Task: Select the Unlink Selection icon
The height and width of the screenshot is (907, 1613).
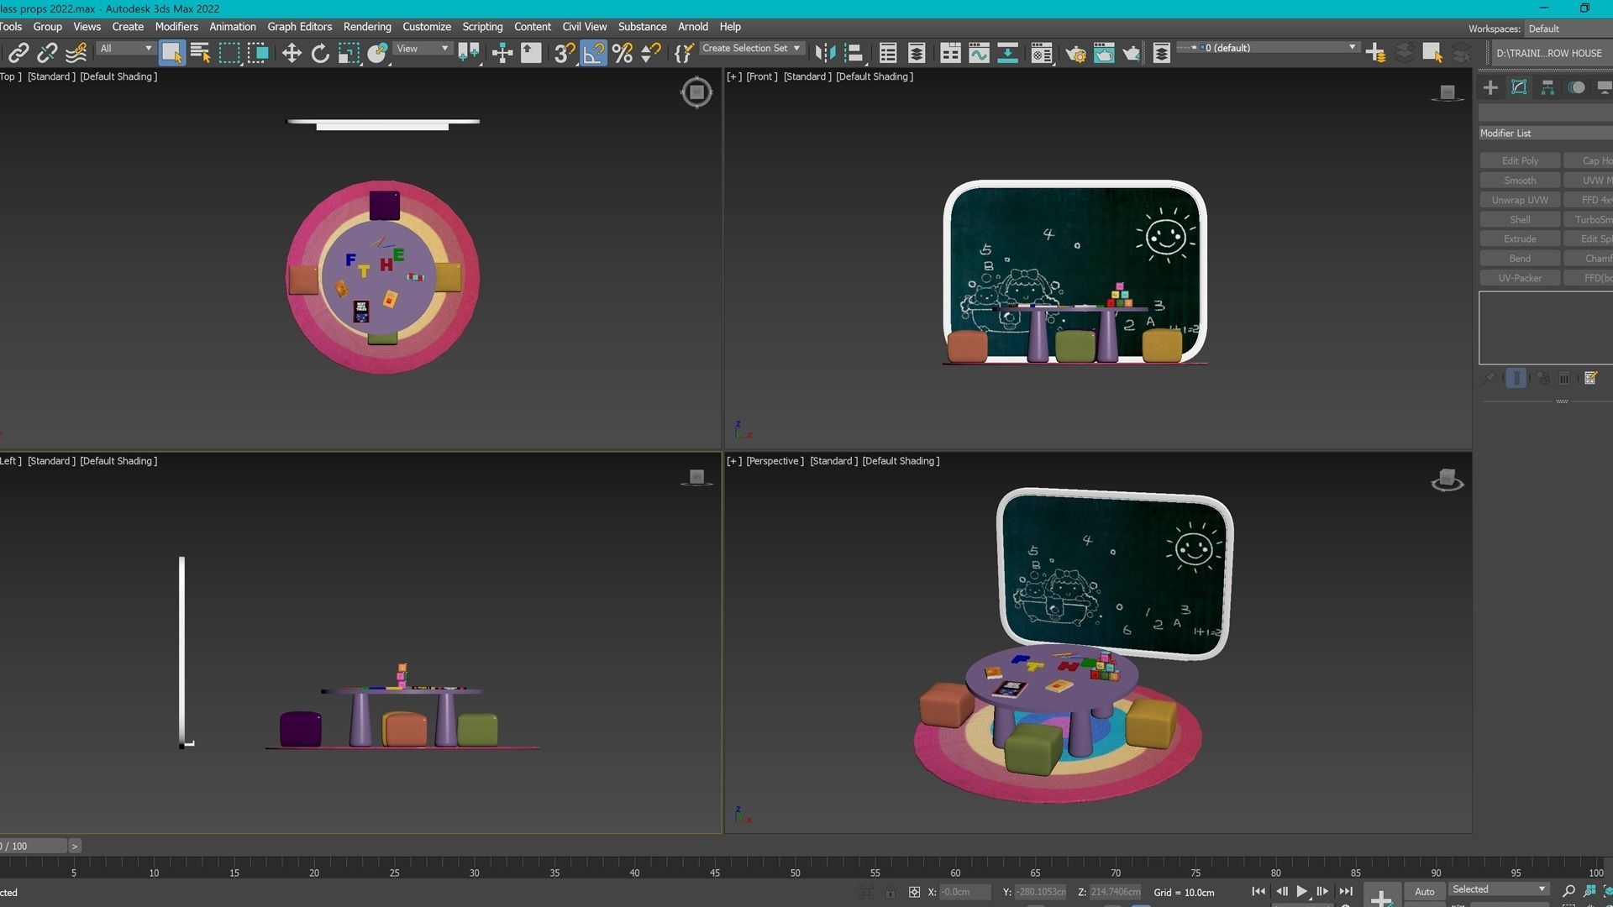Action: 47,54
